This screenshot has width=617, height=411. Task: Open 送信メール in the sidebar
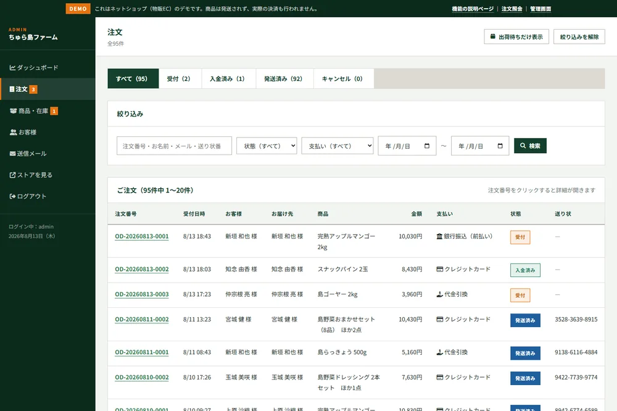(x=48, y=154)
